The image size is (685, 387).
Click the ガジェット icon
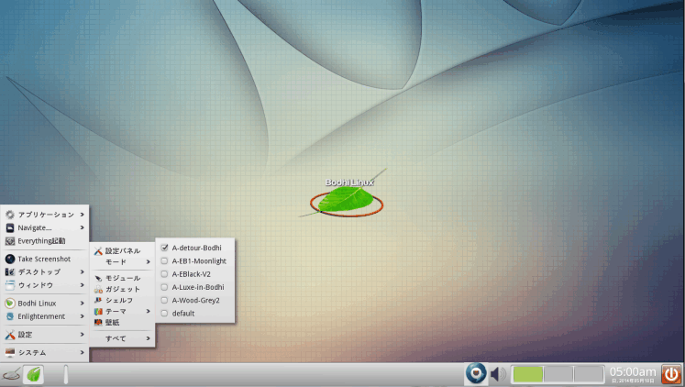(98, 289)
